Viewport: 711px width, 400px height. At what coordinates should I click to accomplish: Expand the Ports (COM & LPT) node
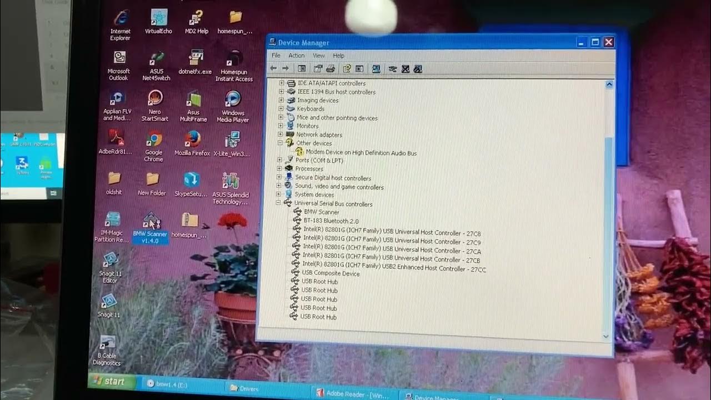pyautogui.click(x=280, y=160)
